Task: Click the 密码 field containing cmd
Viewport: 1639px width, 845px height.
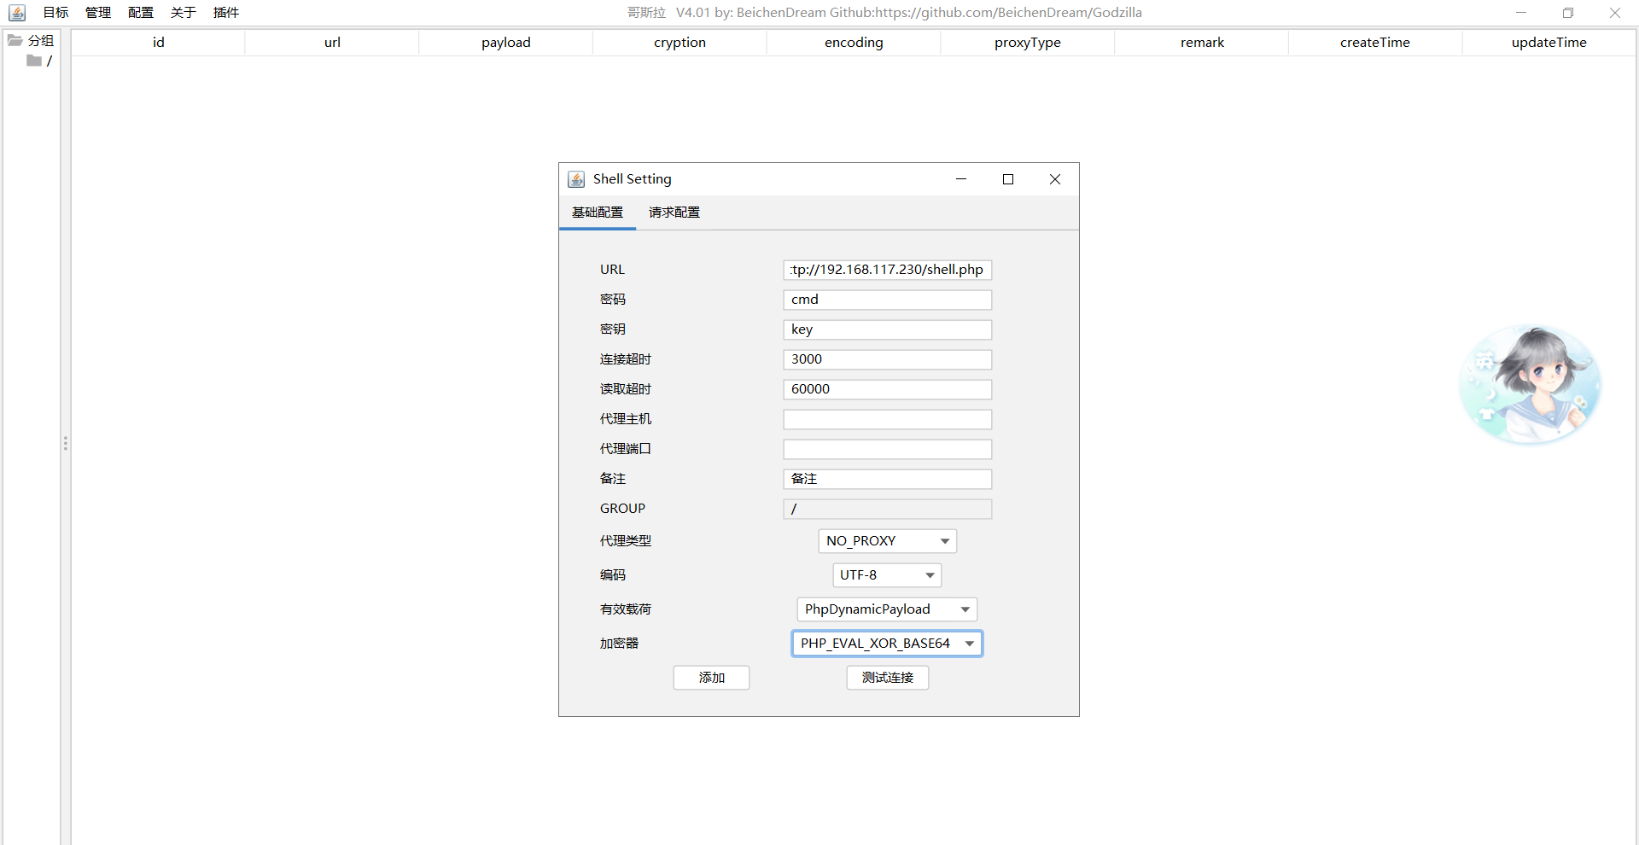Action: pos(887,300)
